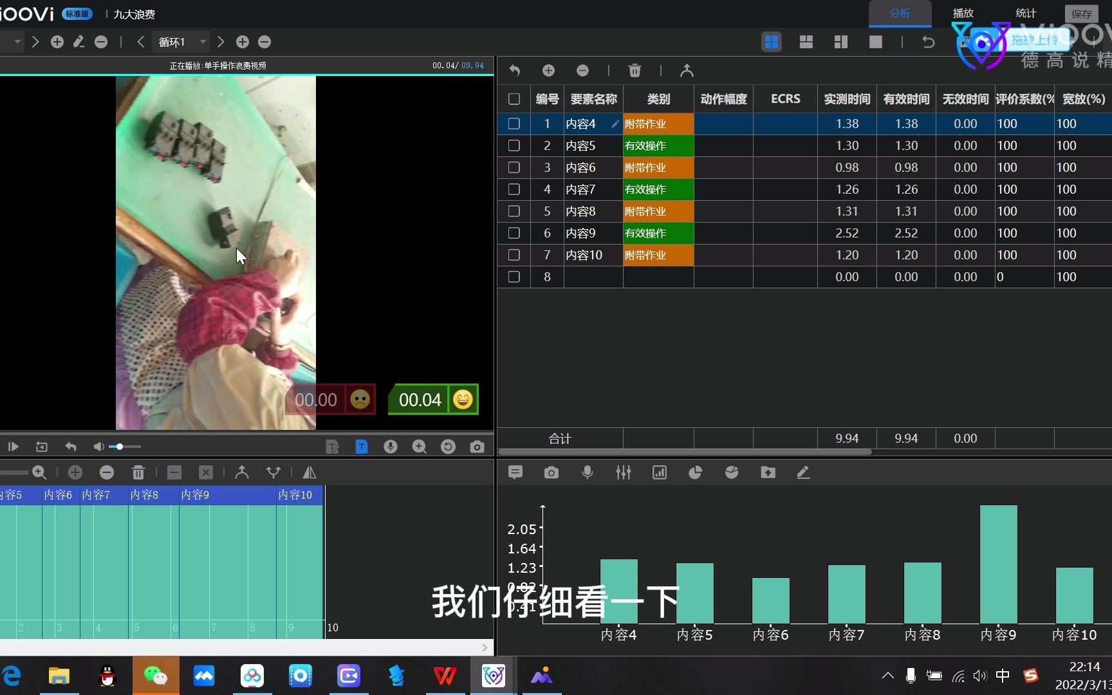This screenshot has height=695, width=1112.
Task: Check the box for row 内容9
Action: tap(514, 233)
